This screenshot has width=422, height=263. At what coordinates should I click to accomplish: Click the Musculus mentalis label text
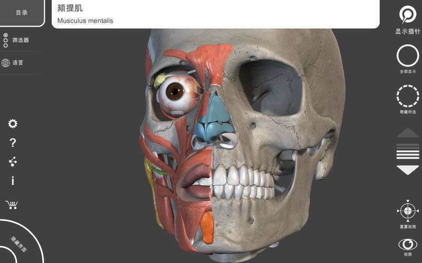point(85,21)
